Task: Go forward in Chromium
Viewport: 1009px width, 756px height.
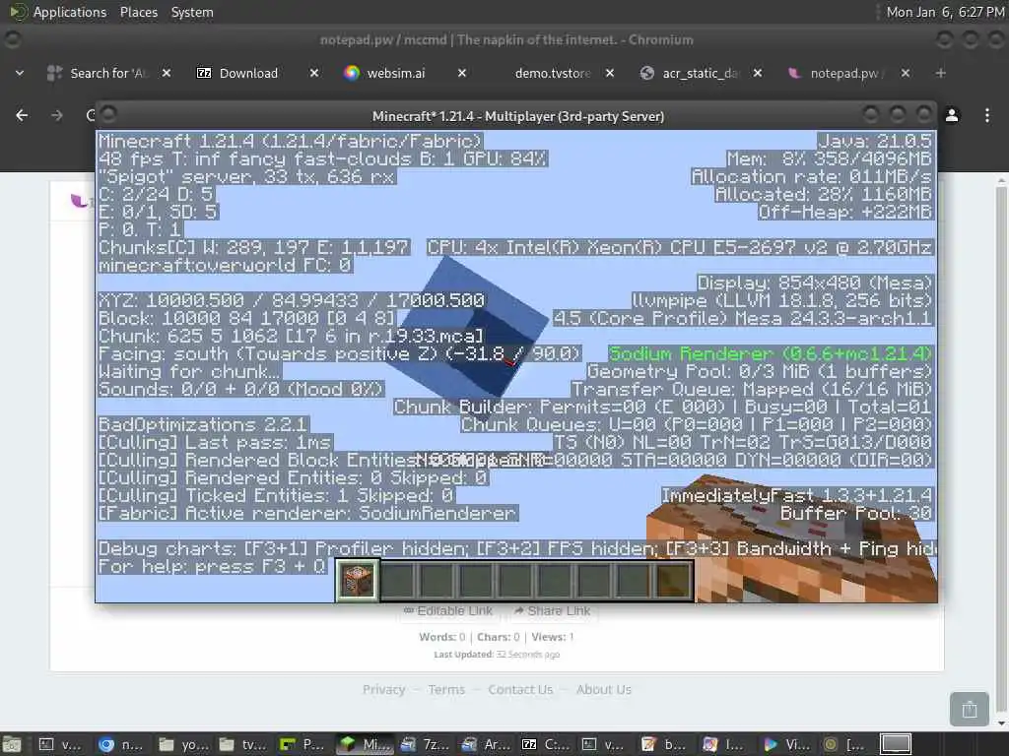Action: (x=57, y=115)
